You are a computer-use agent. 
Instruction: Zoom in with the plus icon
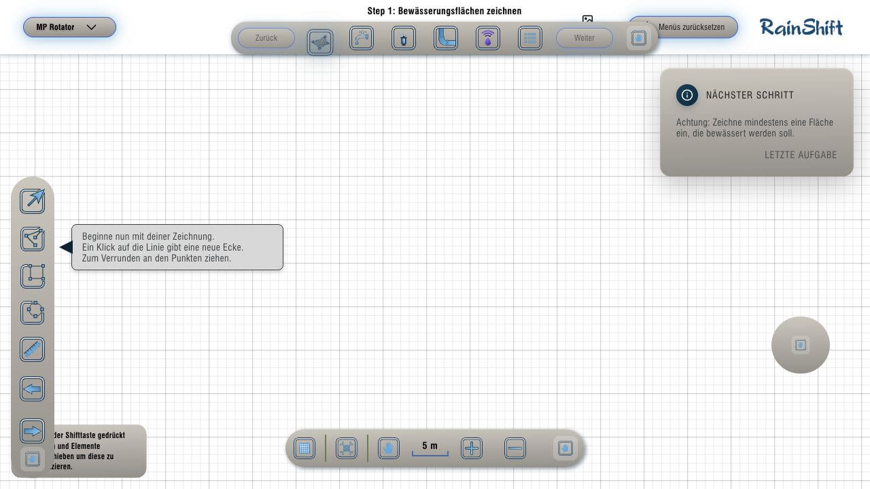472,448
